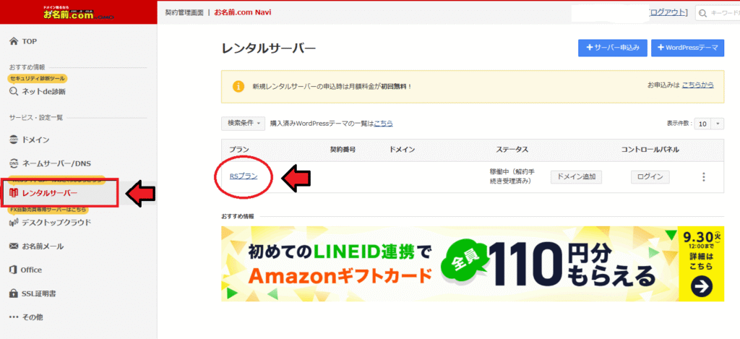Expand the 検索条件 dropdown
This screenshot has height=339, width=740.
coord(243,123)
